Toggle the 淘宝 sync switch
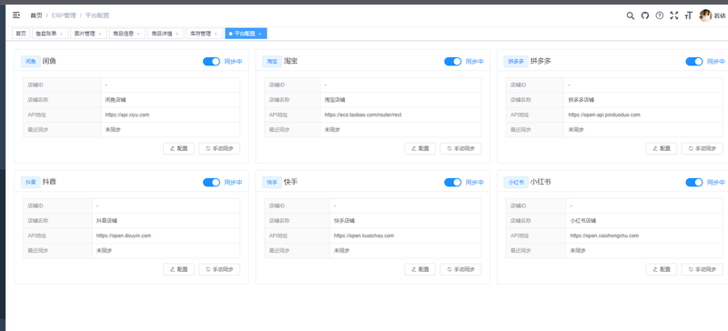This screenshot has width=728, height=331. (x=452, y=61)
